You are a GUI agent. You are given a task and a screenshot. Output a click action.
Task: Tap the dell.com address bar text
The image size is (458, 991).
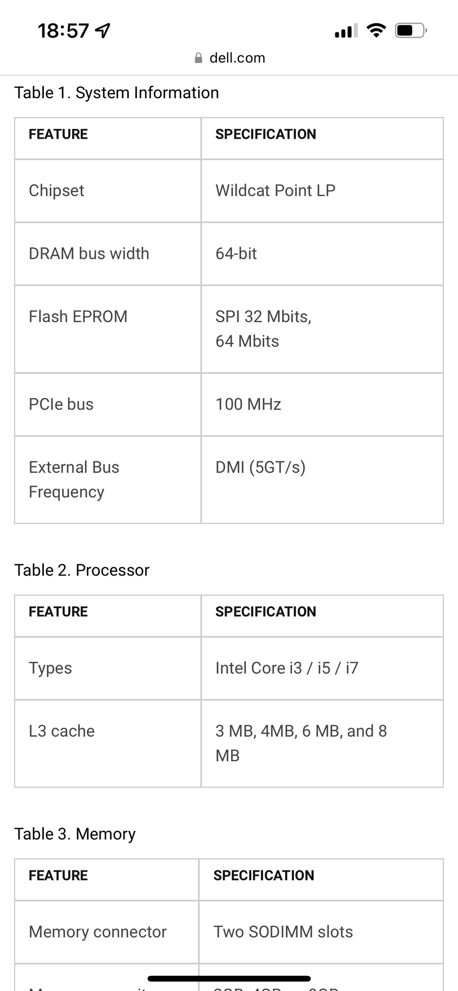tap(237, 58)
